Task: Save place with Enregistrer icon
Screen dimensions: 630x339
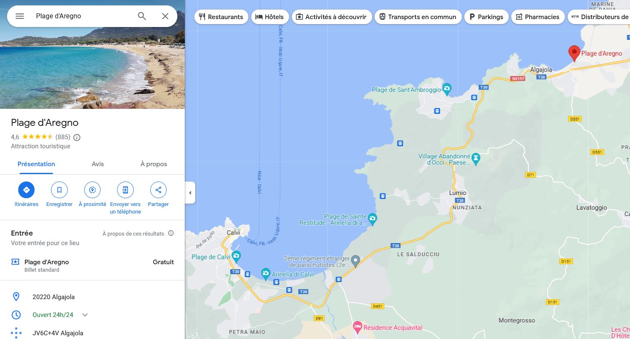Action: tap(59, 190)
